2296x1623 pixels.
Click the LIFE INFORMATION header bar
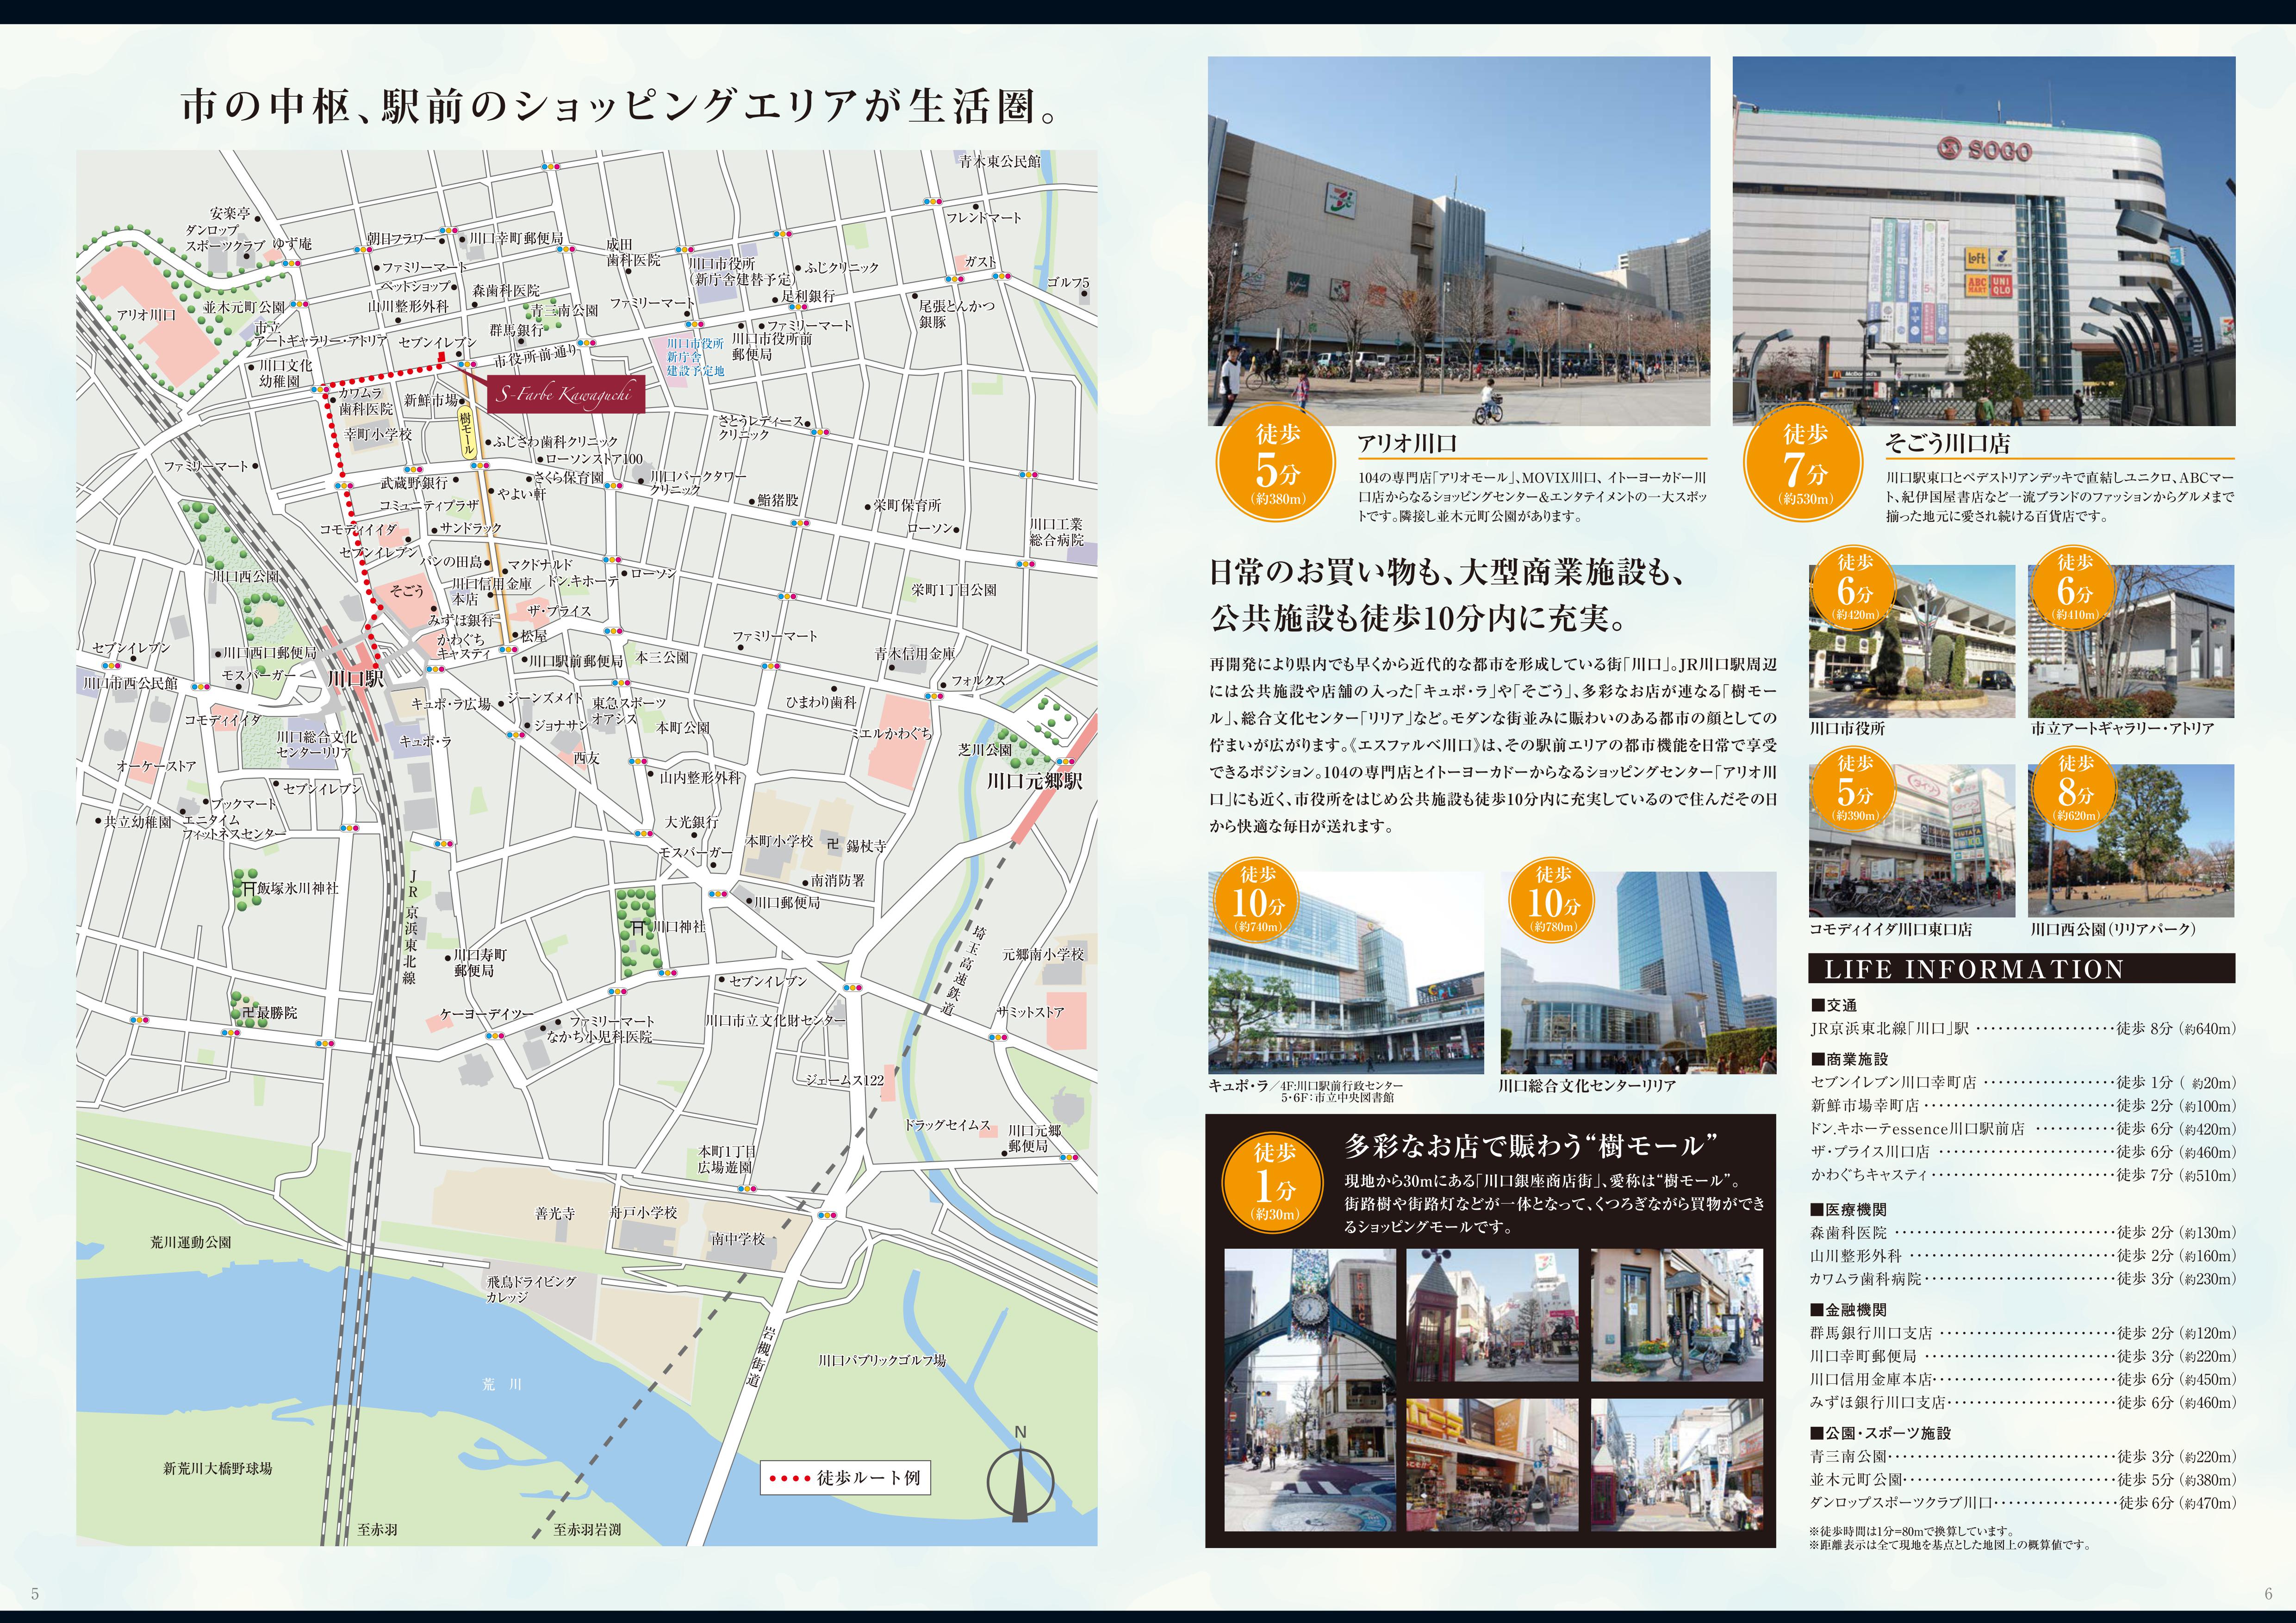[2022, 968]
